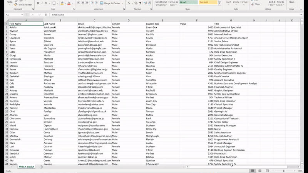The image size is (308, 173).
Task: Open the Number format dialog launcher
Action: coord(151,9)
